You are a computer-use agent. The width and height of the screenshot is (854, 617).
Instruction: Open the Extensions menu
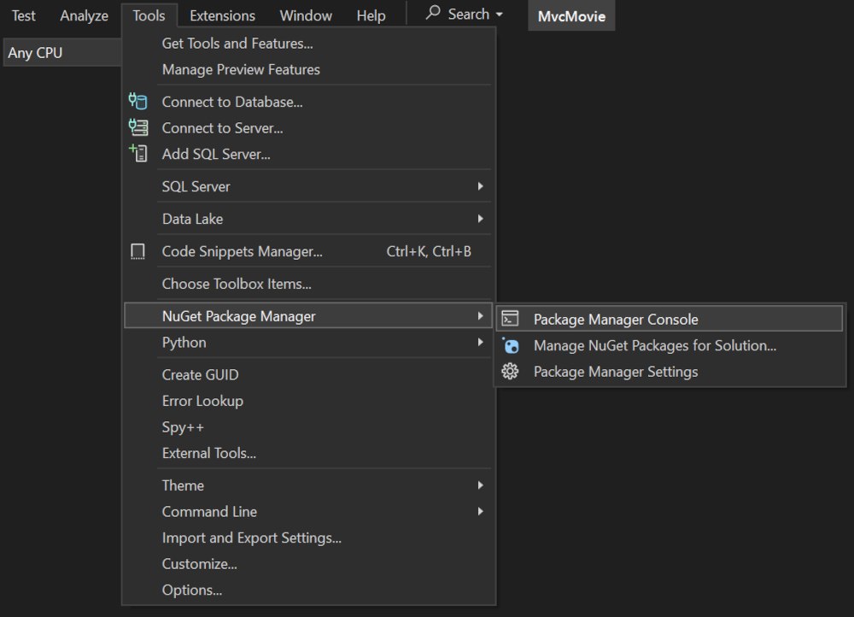pyautogui.click(x=222, y=15)
